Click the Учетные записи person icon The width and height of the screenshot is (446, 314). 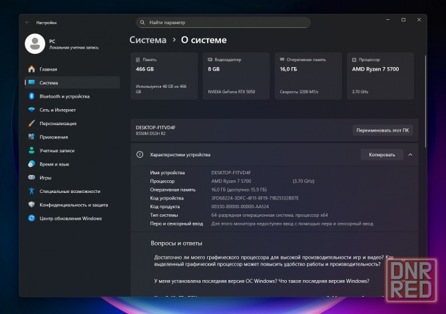[x=31, y=150]
